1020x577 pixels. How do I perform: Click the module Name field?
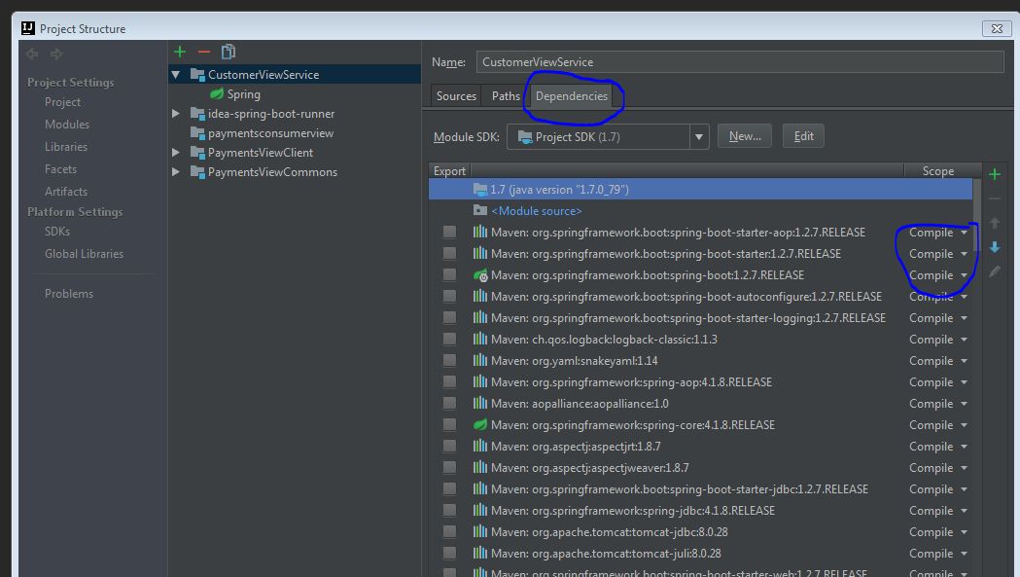[x=740, y=62]
